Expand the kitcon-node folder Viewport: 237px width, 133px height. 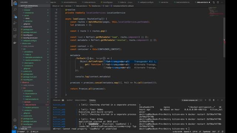point(27,127)
